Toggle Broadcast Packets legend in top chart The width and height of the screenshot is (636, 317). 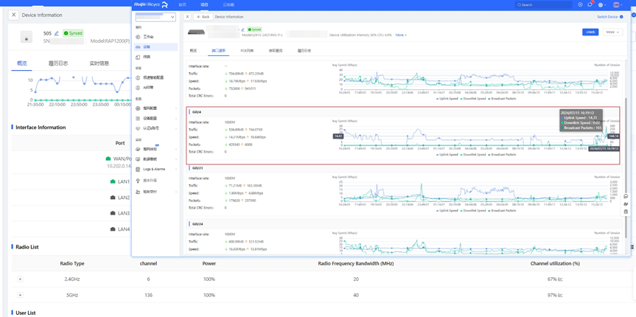coord(503,98)
